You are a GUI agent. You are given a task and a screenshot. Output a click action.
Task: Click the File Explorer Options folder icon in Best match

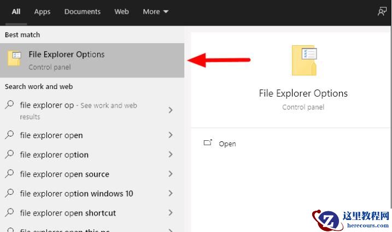pyautogui.click(x=14, y=58)
